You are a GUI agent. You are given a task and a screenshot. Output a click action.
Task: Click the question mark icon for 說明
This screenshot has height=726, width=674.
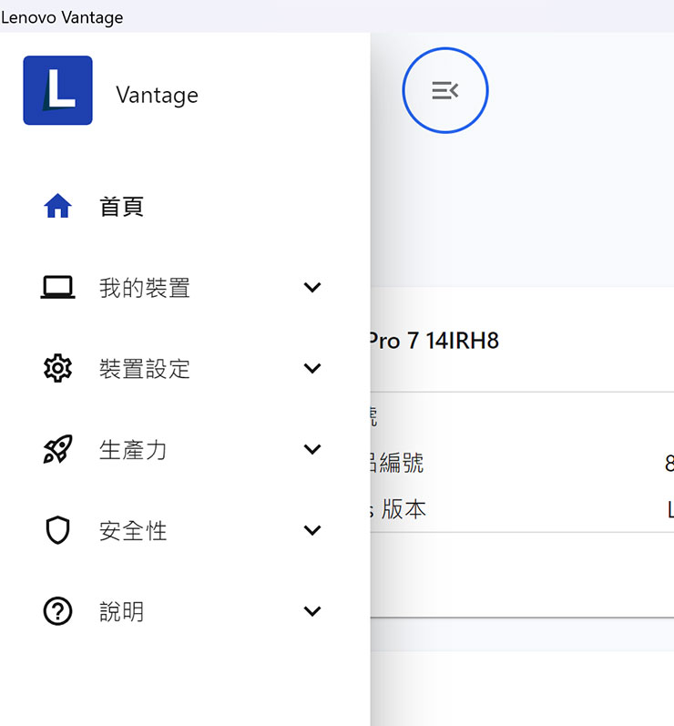(58, 611)
